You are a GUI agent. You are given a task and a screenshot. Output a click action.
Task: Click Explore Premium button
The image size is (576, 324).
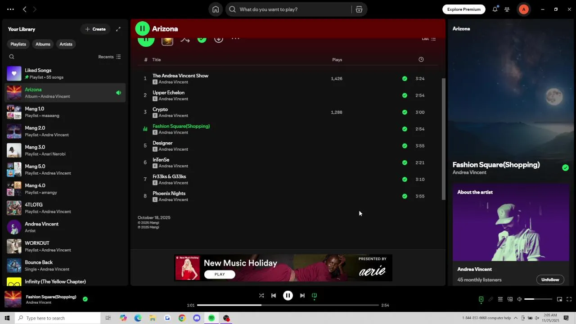click(x=464, y=9)
